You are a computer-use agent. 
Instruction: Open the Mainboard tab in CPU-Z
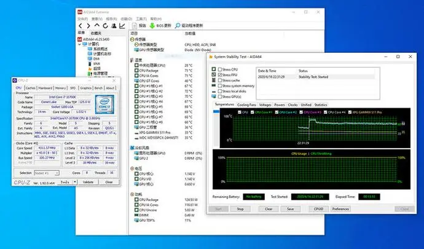(x=45, y=88)
